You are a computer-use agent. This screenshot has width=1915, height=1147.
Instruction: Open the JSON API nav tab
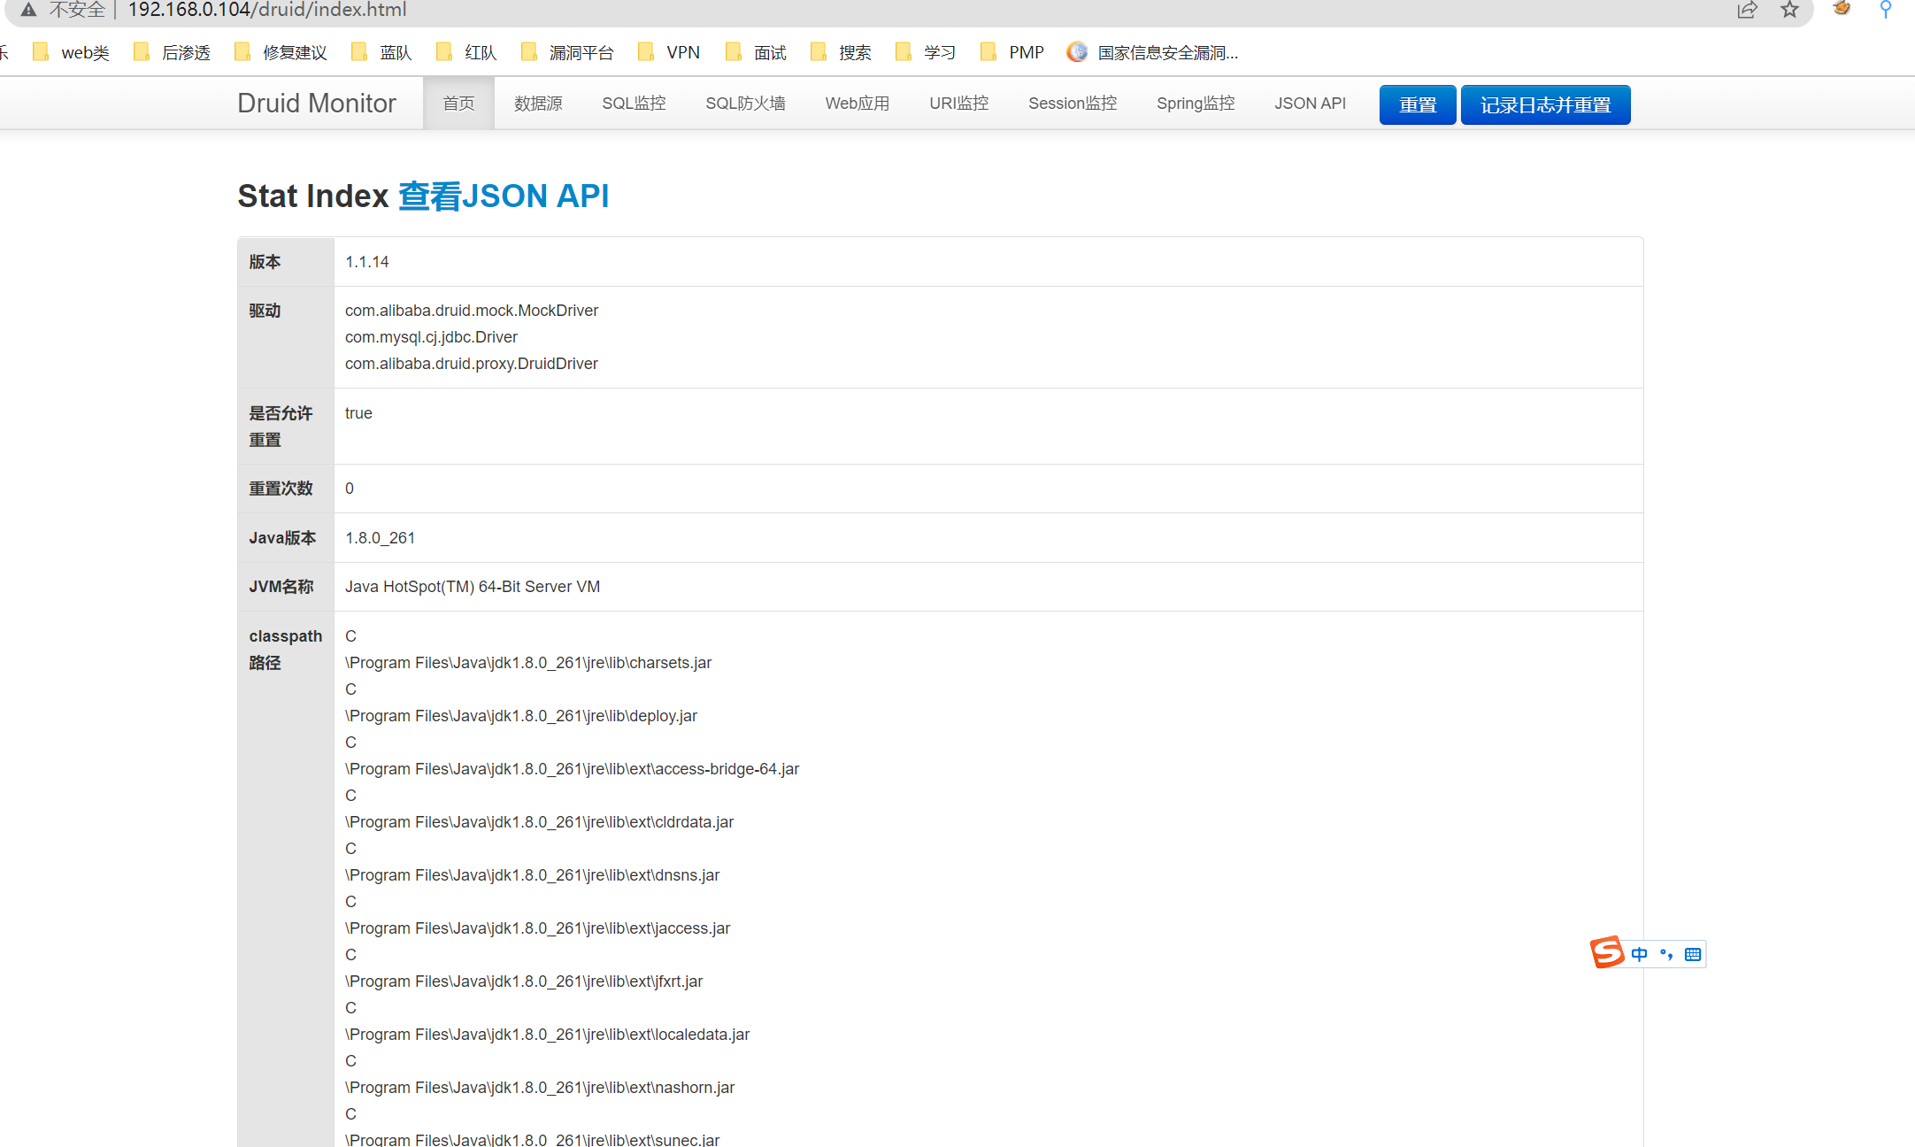[x=1310, y=104]
